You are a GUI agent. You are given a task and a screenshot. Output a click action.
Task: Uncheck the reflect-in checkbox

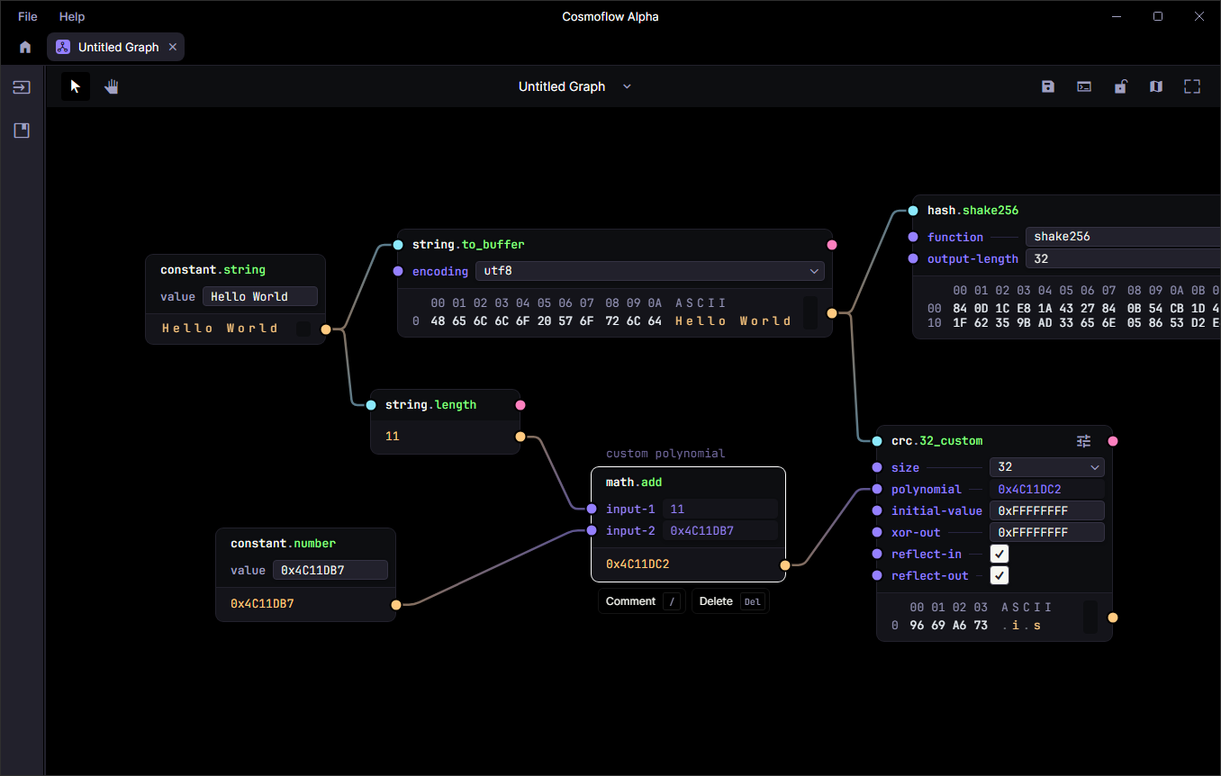[x=999, y=554]
